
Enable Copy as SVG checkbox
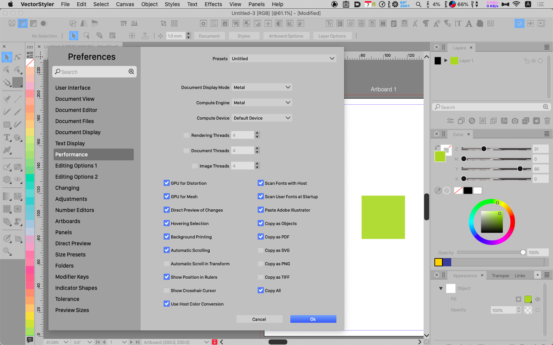coord(261,250)
